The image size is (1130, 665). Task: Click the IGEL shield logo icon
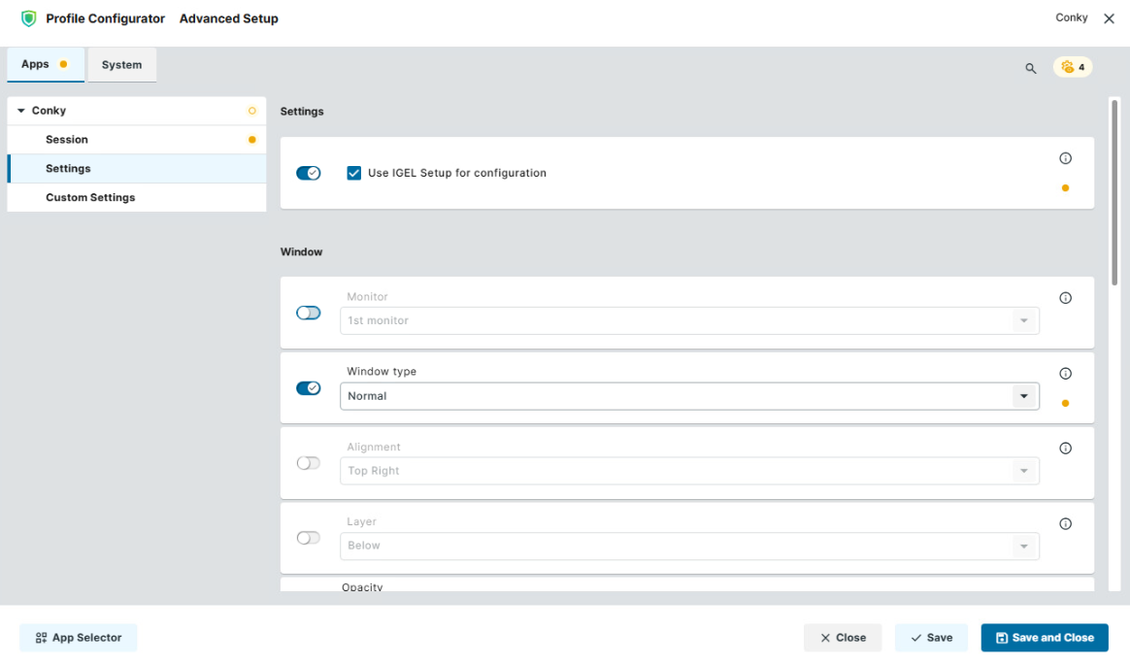(x=29, y=18)
